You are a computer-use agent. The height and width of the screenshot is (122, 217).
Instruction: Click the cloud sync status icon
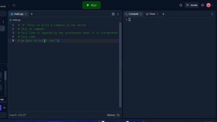click(14, 5)
